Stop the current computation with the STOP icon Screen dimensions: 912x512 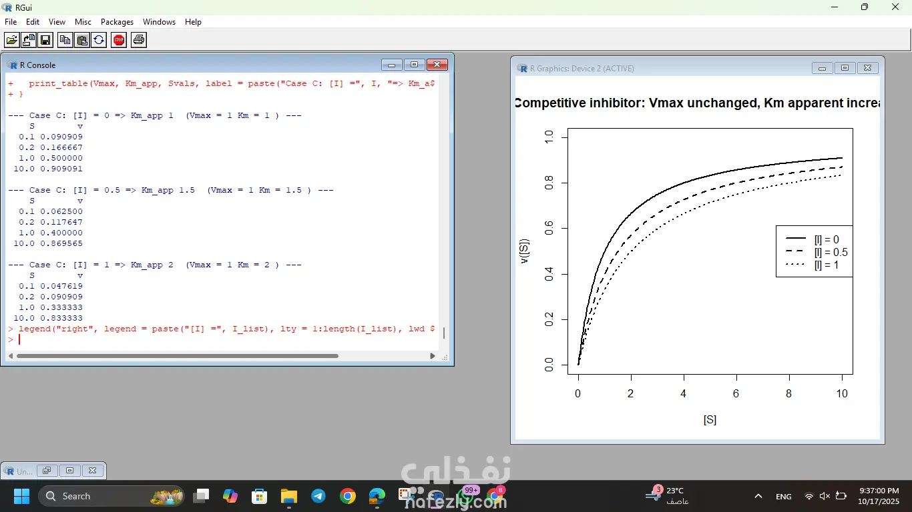119,40
